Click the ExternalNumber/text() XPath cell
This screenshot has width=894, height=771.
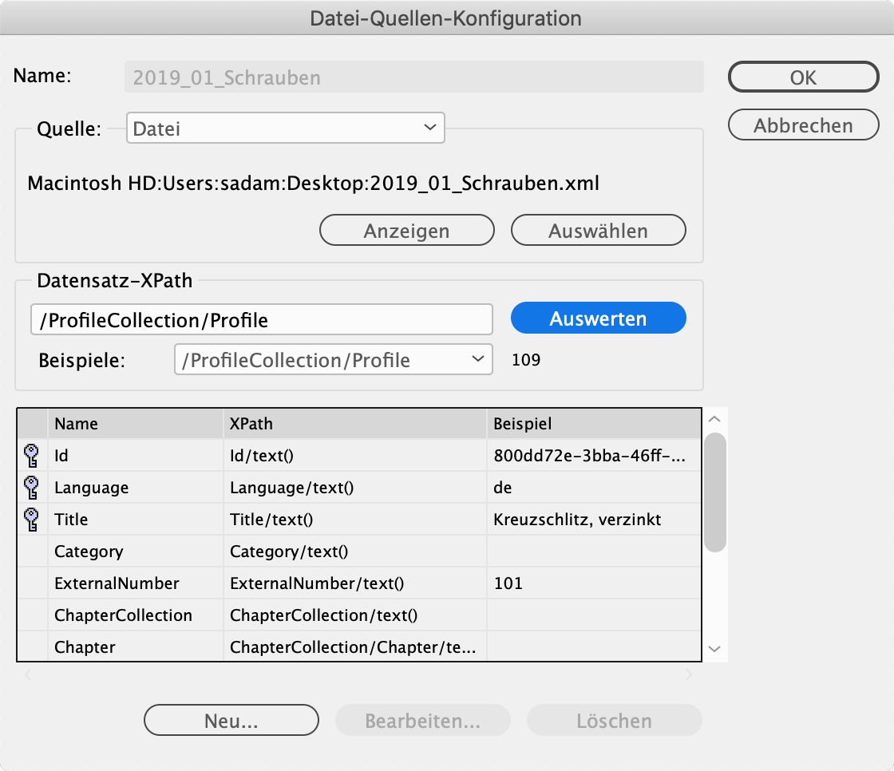(355, 583)
